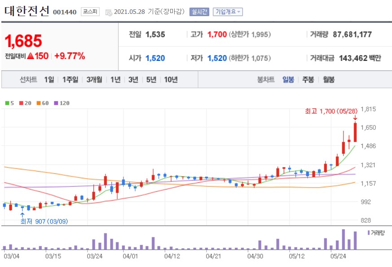This screenshot has width=392, height=267.
Task: Select the 5년 line chart tab
Action: pos(151,80)
